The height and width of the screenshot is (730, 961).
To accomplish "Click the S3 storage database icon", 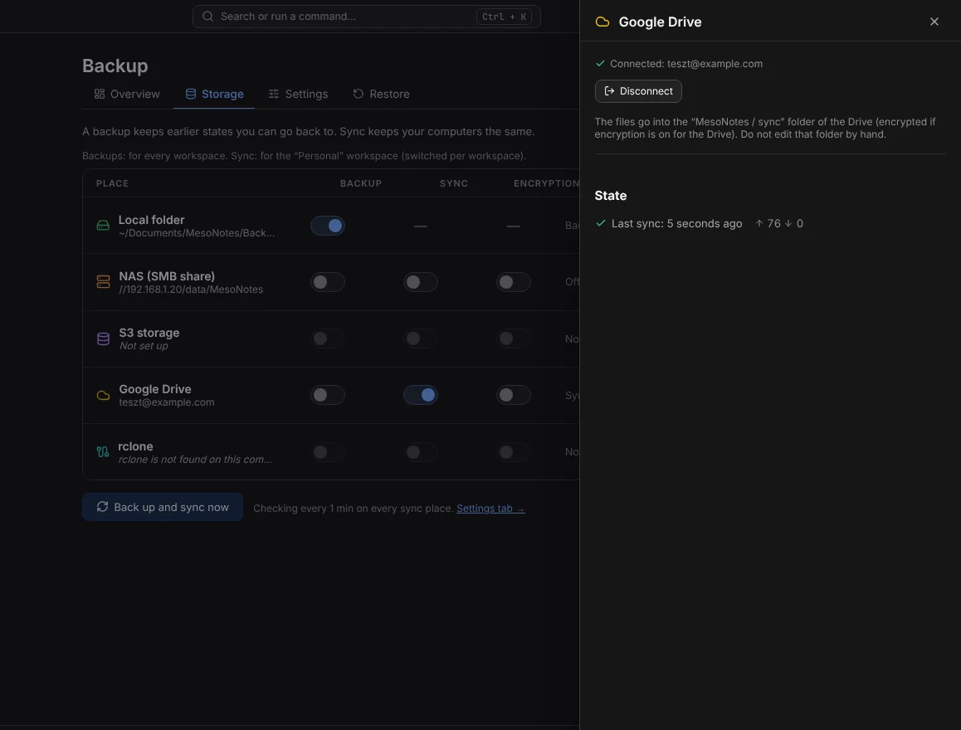I will (103, 338).
